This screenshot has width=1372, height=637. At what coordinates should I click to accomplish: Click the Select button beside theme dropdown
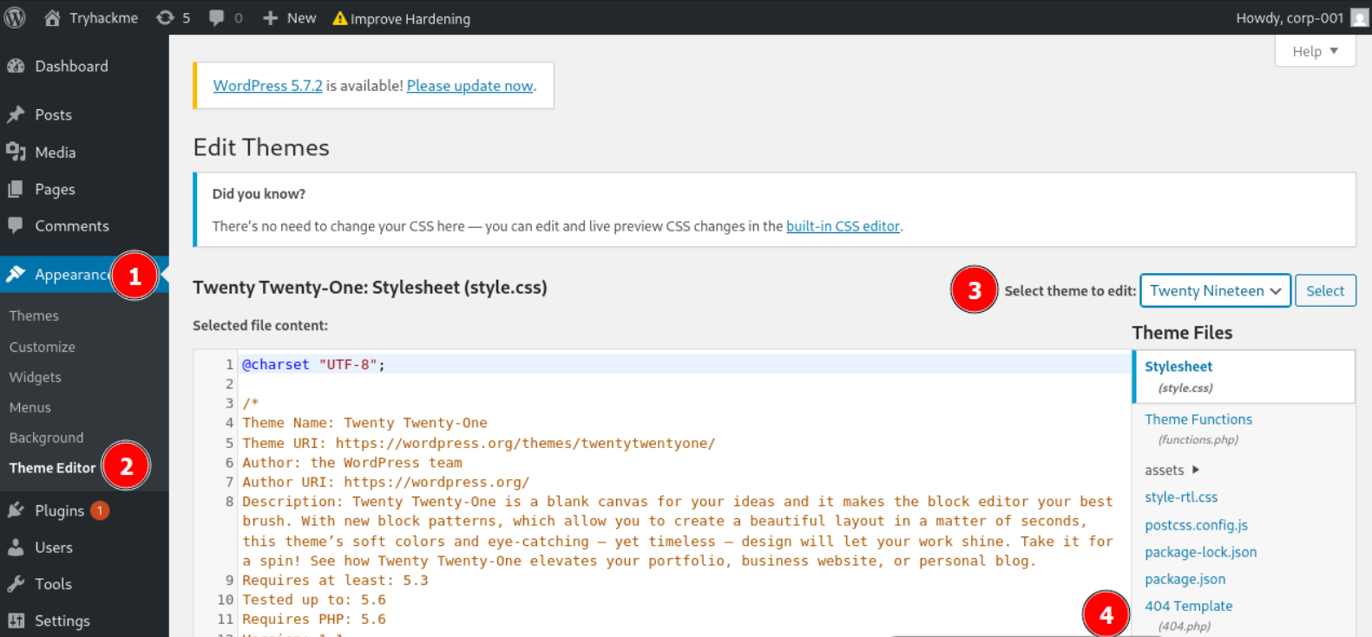[1325, 290]
